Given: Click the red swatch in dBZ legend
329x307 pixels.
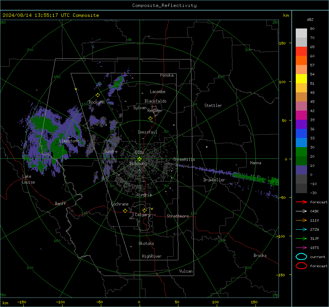Looking at the screenshot, I should [301, 51].
